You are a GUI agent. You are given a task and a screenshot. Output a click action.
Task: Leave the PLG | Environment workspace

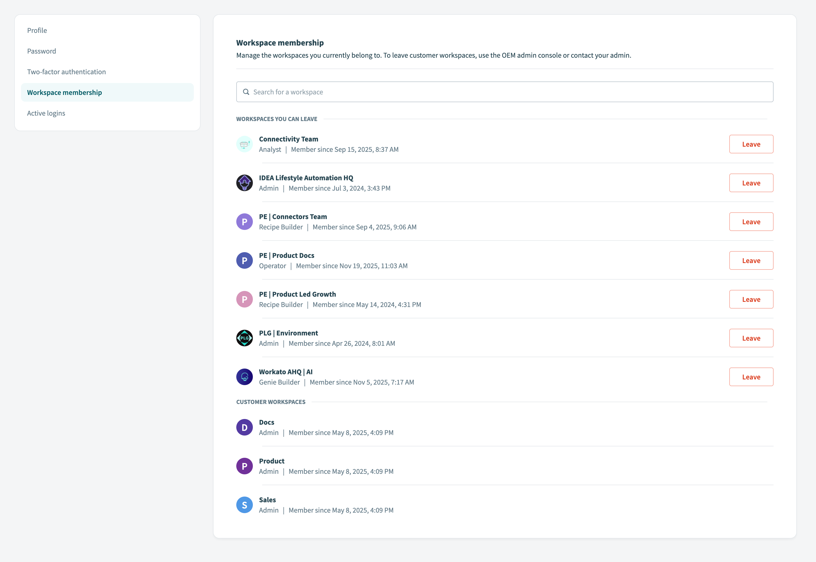[x=751, y=338]
